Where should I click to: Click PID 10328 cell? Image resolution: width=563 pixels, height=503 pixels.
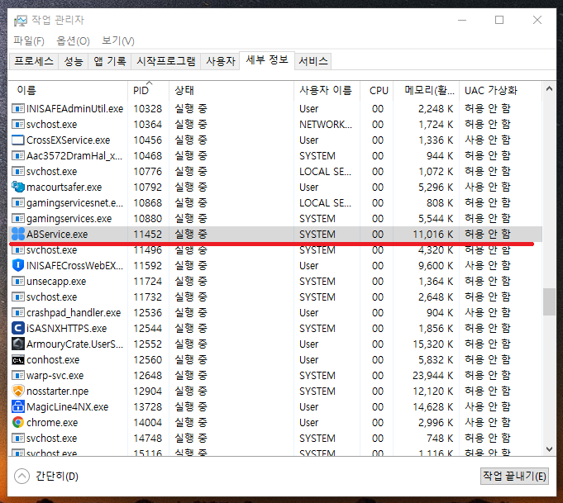point(148,109)
